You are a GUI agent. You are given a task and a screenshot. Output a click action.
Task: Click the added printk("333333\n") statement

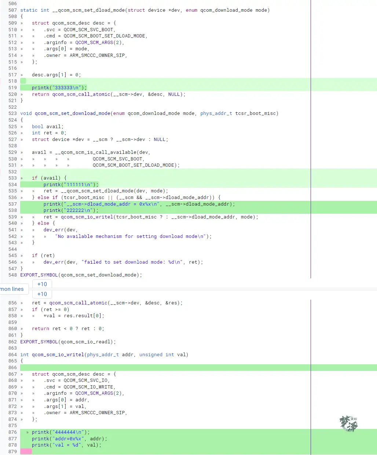click(x=59, y=88)
